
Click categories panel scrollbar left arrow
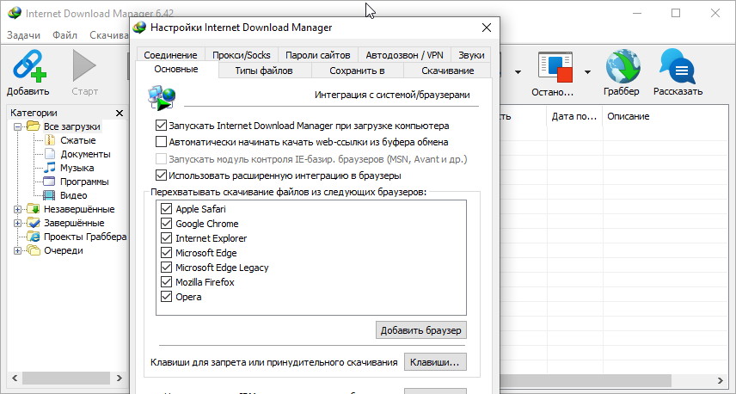point(14,378)
